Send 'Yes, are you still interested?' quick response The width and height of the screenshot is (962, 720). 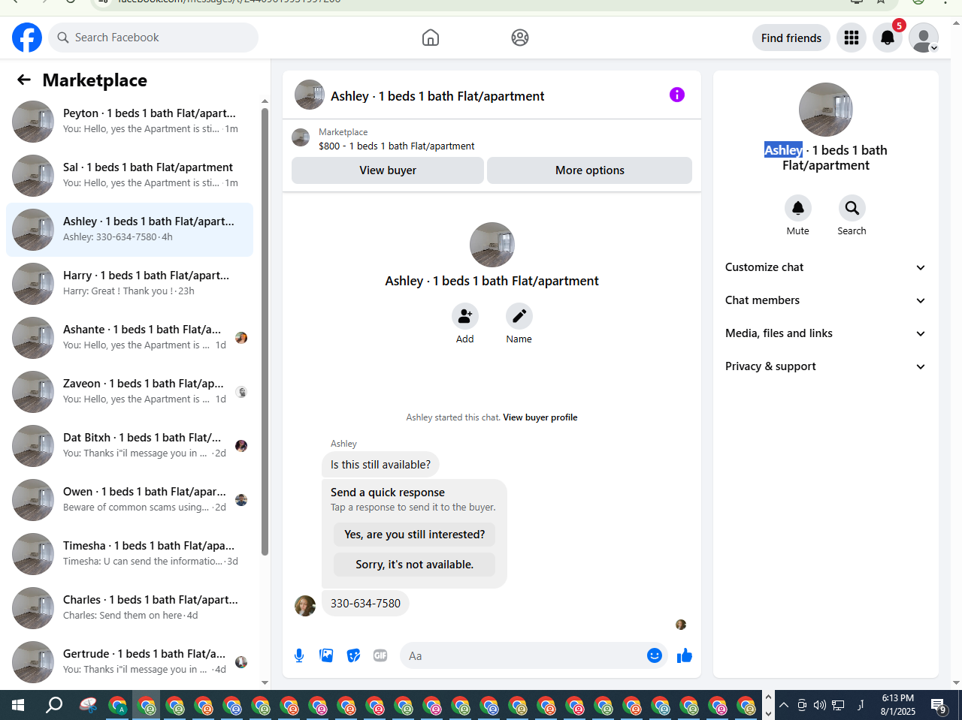coord(415,535)
